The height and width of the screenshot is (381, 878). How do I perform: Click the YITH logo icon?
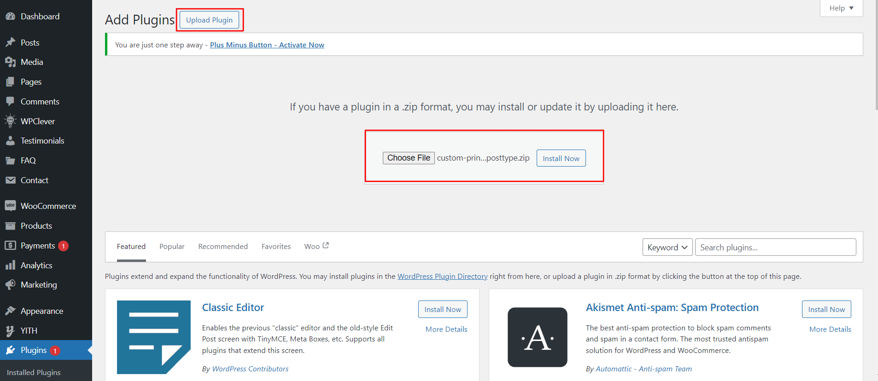10,331
